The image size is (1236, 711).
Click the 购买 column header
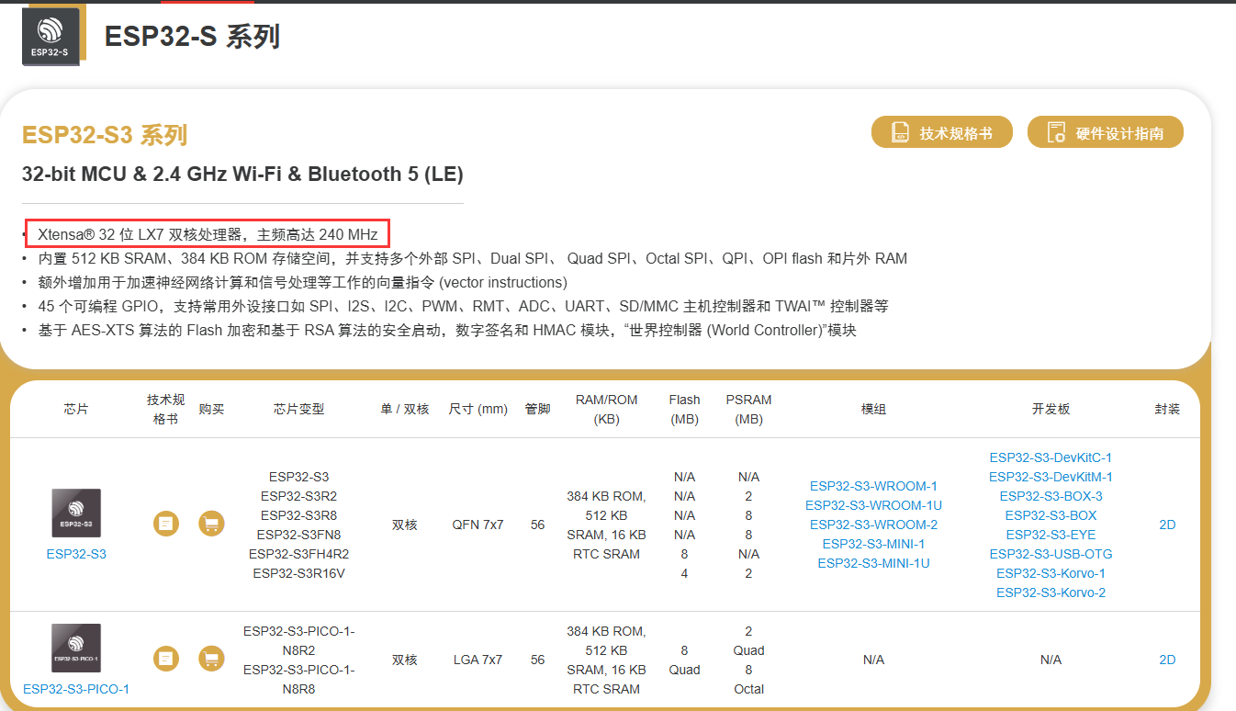tap(211, 409)
